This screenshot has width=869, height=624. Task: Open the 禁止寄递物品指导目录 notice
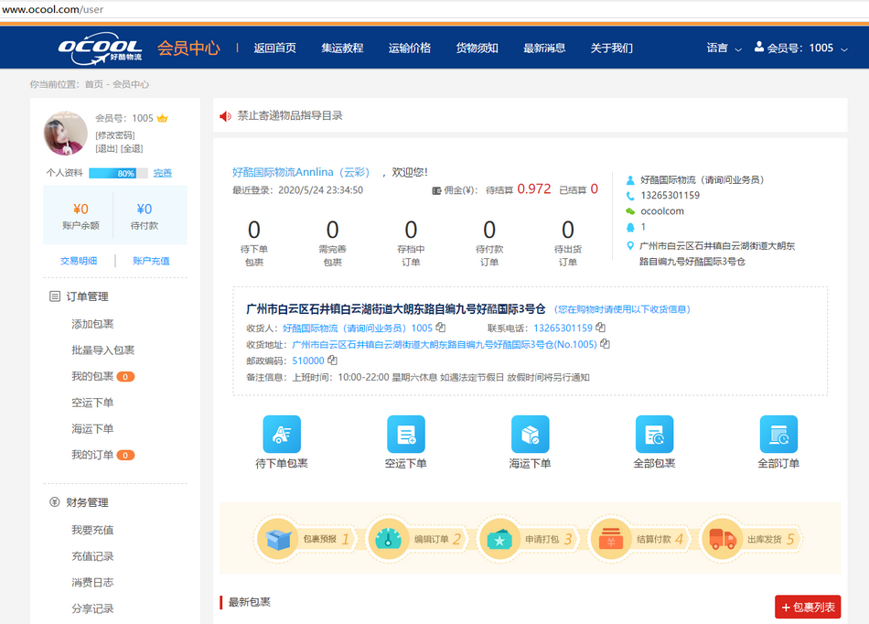click(x=290, y=116)
